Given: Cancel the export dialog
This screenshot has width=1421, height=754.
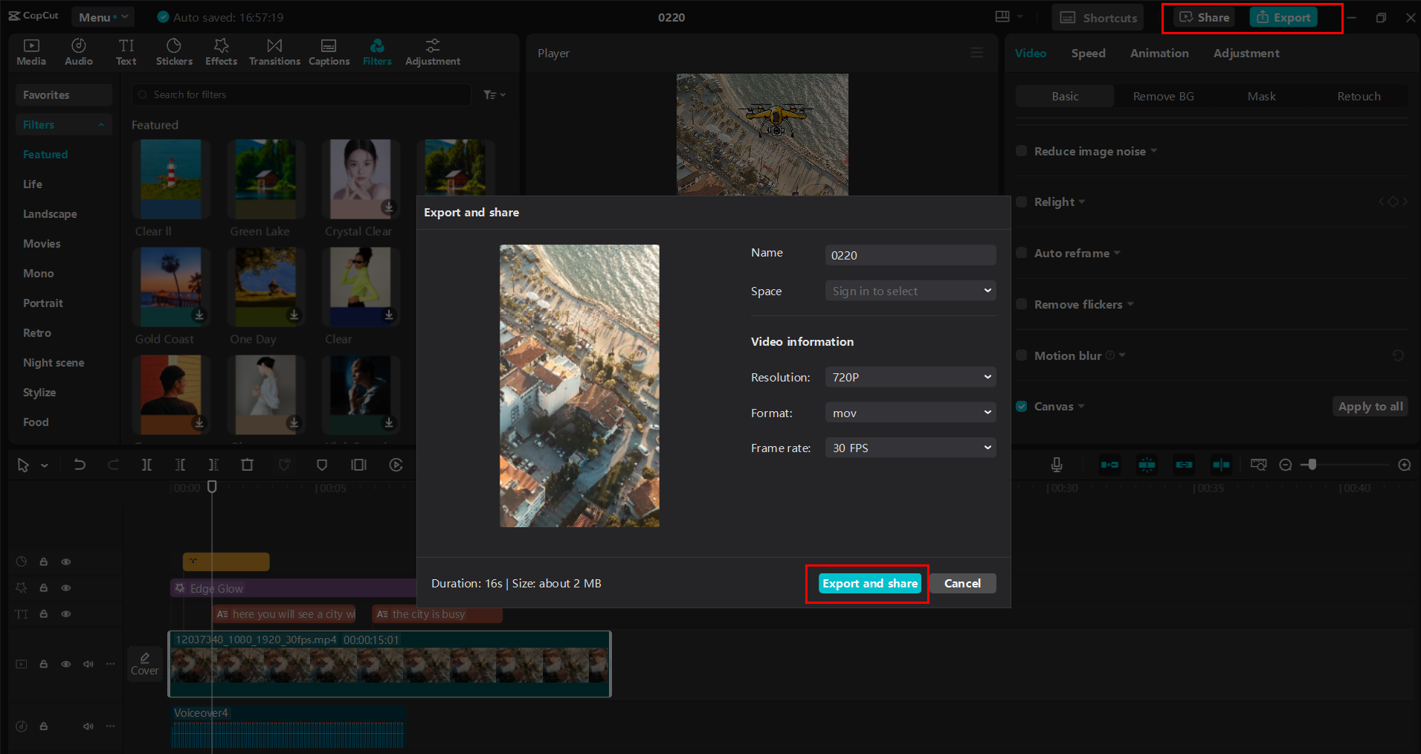Looking at the screenshot, I should pos(962,583).
